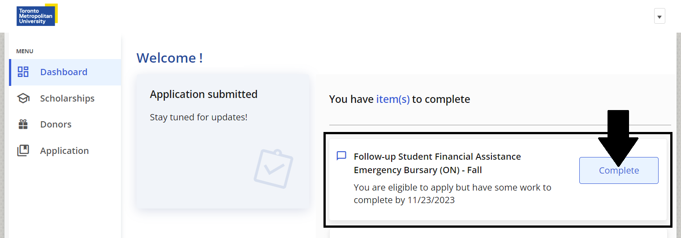Click the MENU label above the sidebar
The image size is (681, 238).
click(25, 51)
